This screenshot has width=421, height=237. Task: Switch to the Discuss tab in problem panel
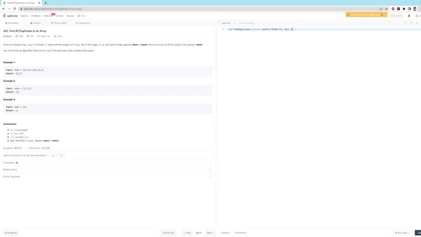tap(59, 23)
